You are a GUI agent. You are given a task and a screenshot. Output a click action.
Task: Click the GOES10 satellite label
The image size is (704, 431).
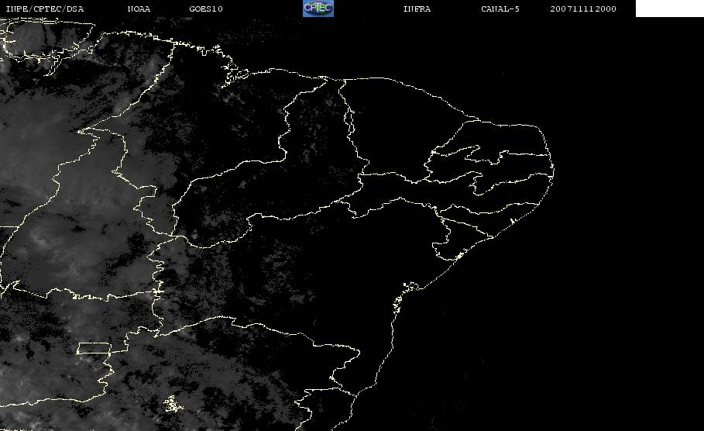click(x=205, y=9)
